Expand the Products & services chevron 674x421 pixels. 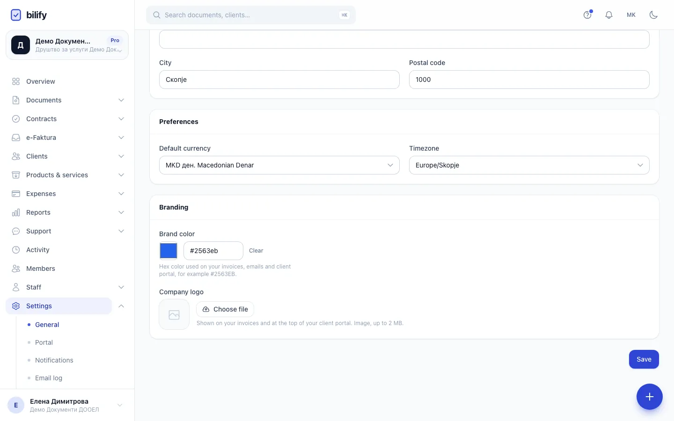pos(121,175)
